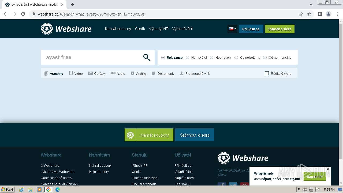Click the browser back arrow
The height and width of the screenshot is (193, 343).
[x=6, y=14]
